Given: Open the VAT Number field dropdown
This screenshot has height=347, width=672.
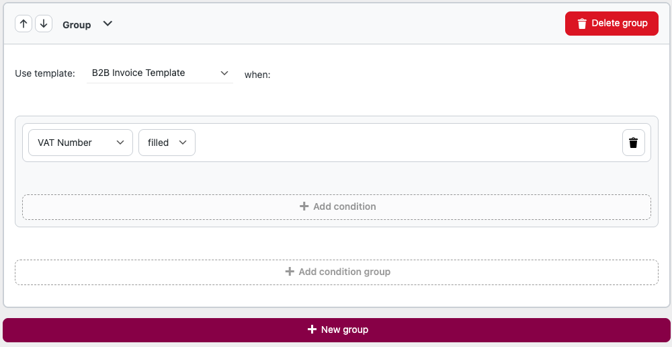Looking at the screenshot, I should pos(81,143).
